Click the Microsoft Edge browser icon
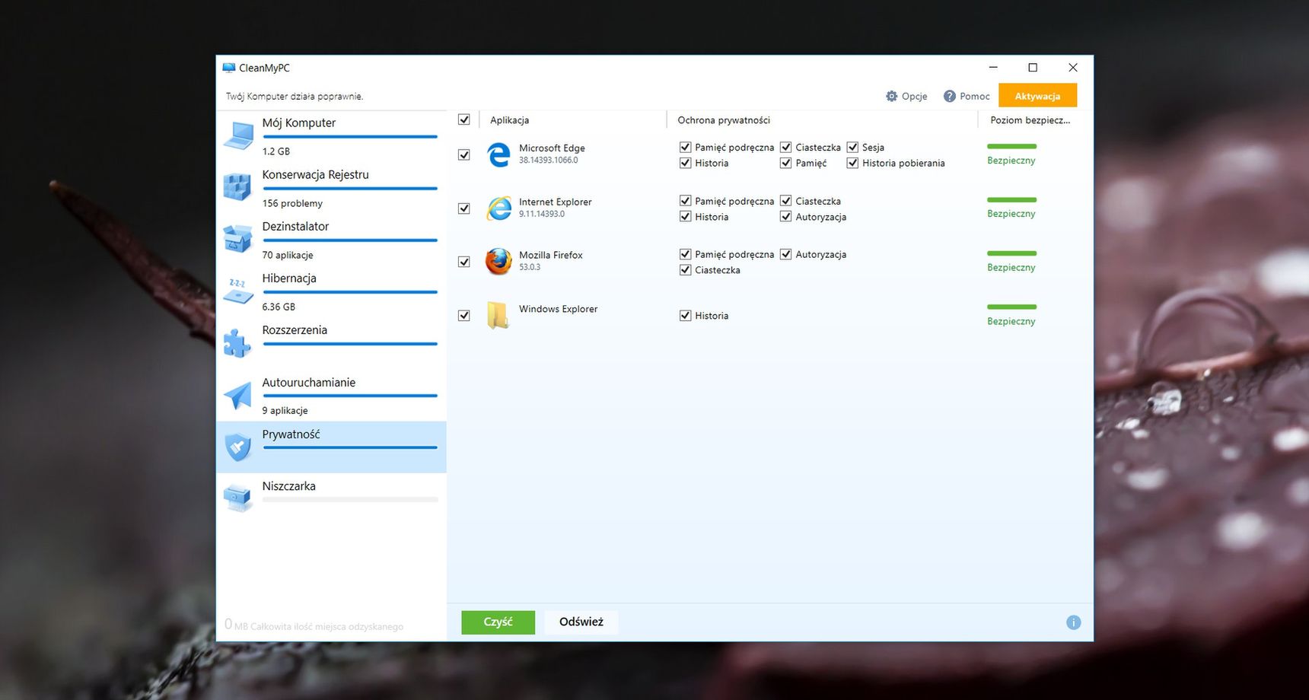The image size is (1309, 700). pos(499,154)
